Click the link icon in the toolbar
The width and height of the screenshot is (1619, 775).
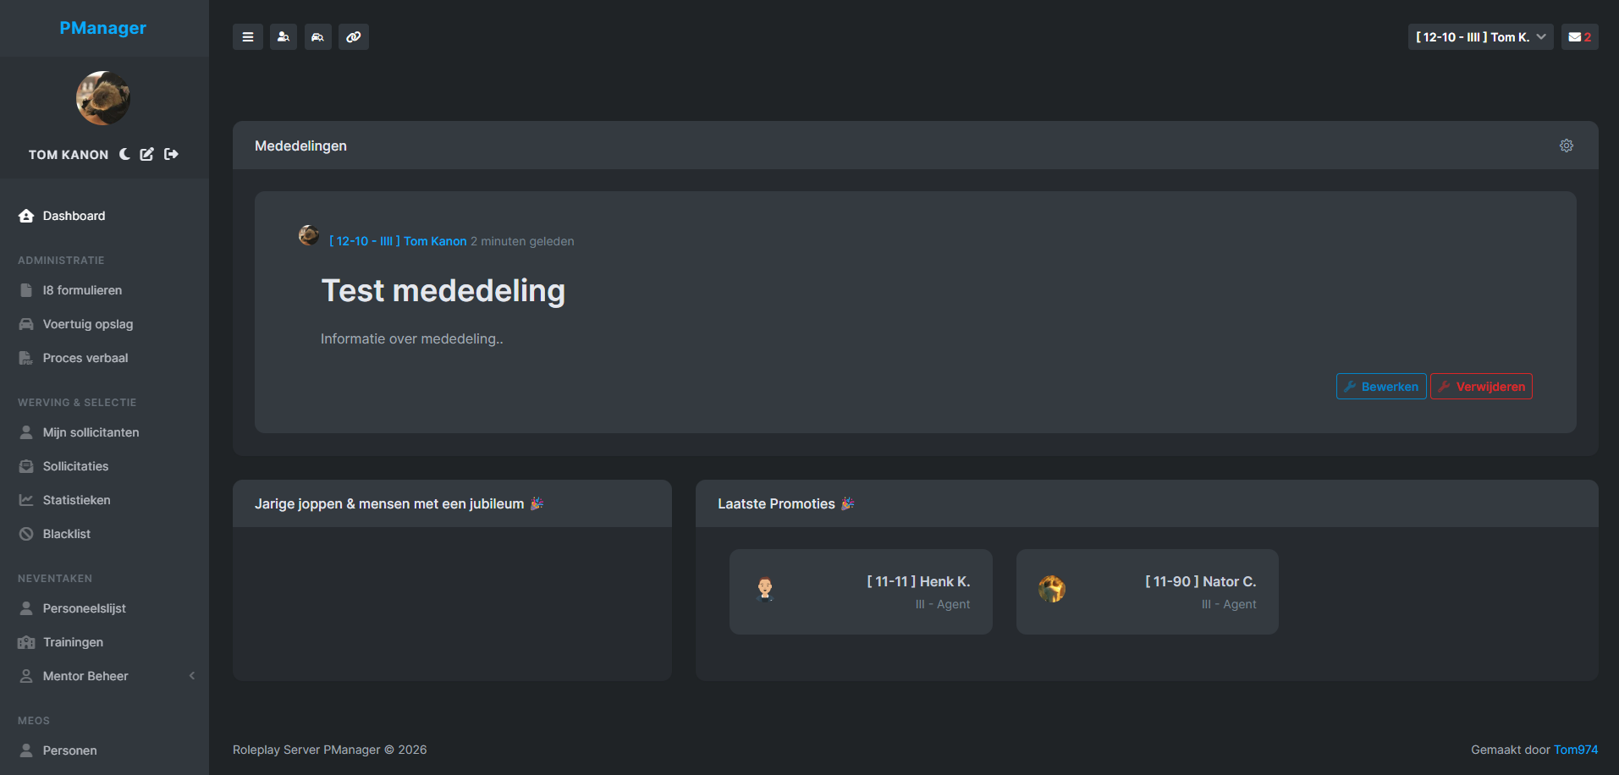click(354, 36)
